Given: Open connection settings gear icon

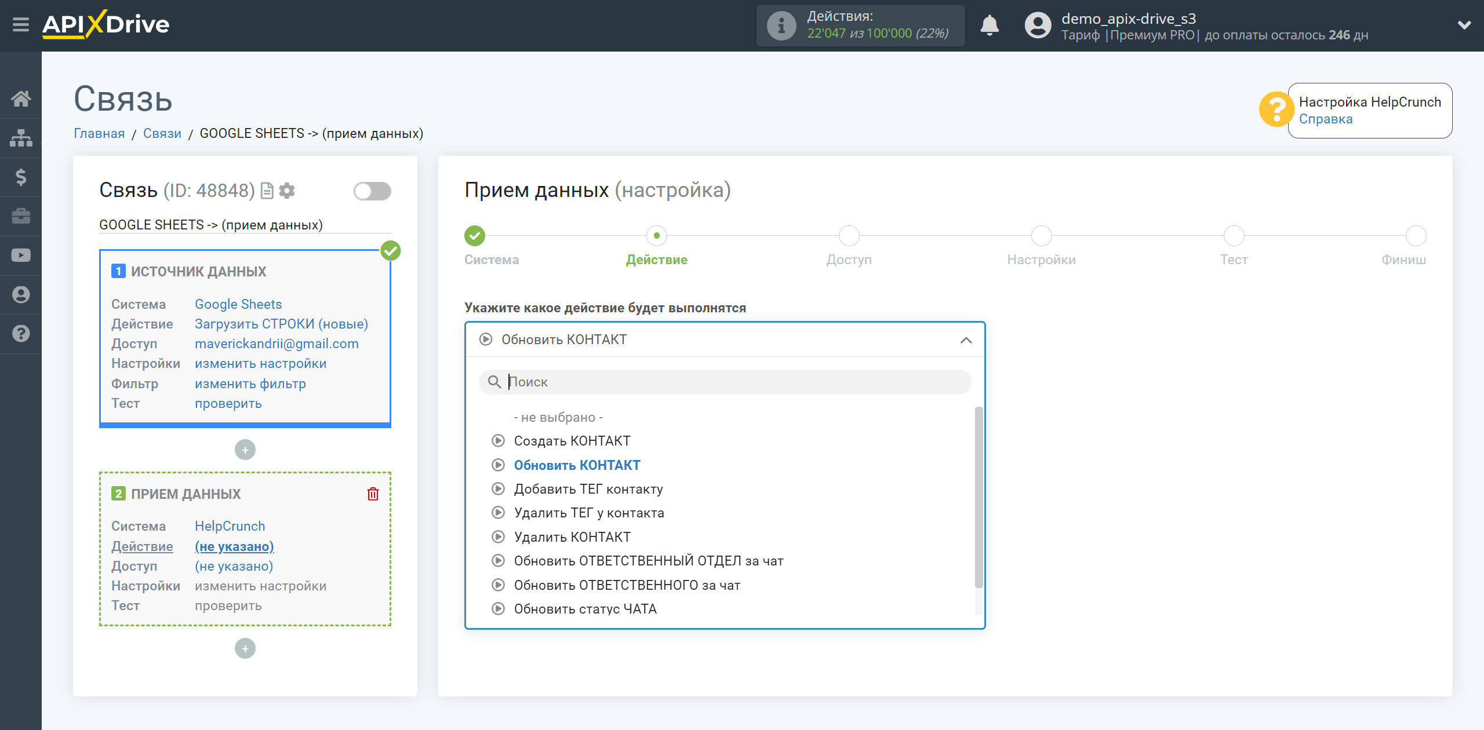Looking at the screenshot, I should click(x=287, y=191).
